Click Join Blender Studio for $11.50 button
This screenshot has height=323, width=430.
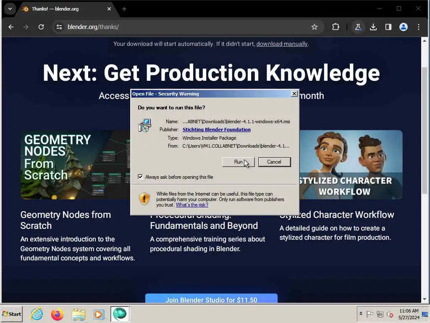click(x=211, y=299)
